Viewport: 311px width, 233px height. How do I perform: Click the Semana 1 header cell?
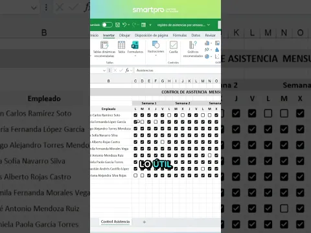coord(149,103)
